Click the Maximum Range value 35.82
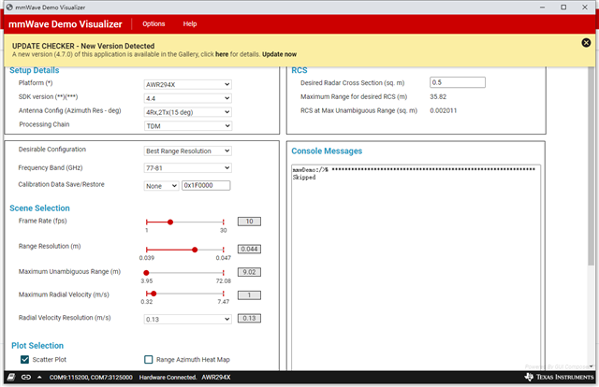 [438, 96]
